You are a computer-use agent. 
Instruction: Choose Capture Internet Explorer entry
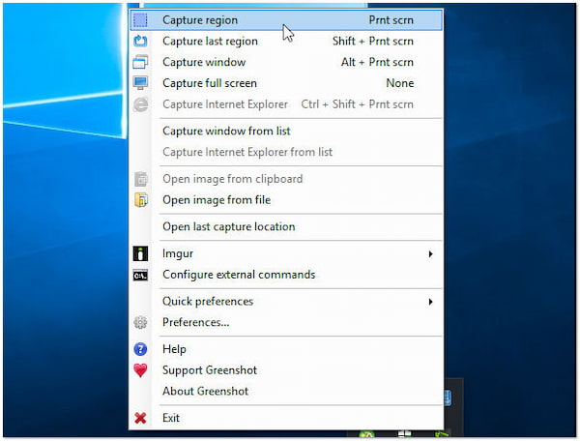(286, 104)
